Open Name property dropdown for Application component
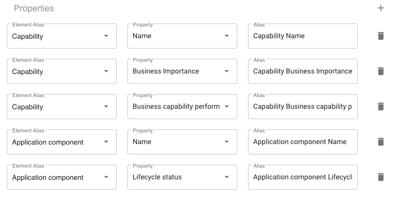398x197 pixels. coord(182,142)
